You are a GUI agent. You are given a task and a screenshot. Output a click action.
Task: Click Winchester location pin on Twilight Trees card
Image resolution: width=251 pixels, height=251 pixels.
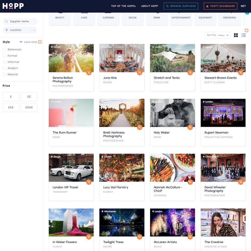[102, 211]
